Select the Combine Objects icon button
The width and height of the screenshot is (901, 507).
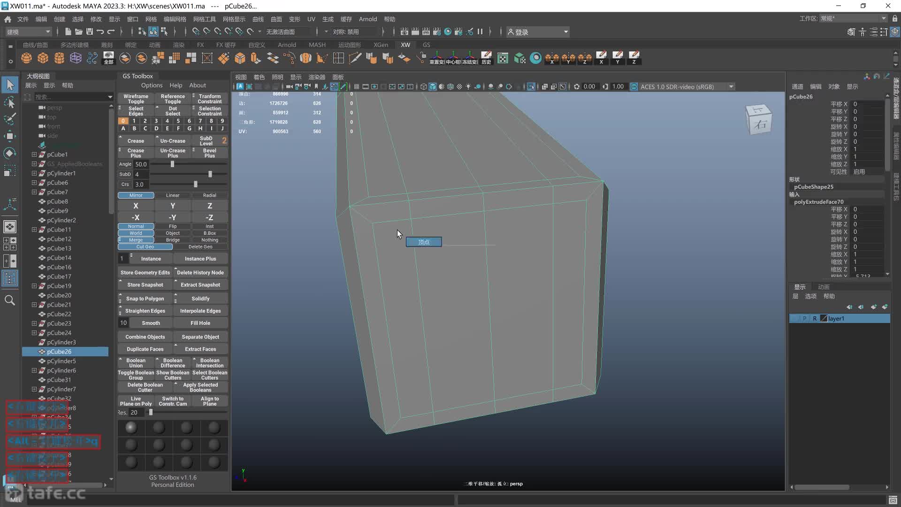pyautogui.click(x=145, y=336)
